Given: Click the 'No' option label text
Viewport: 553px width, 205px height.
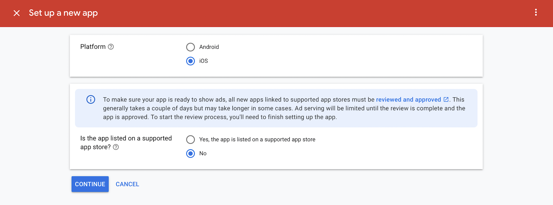Looking at the screenshot, I should (x=203, y=154).
